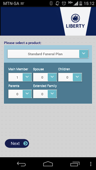
Task: Tap the Android home navigation icon
Action: click(48, 164)
